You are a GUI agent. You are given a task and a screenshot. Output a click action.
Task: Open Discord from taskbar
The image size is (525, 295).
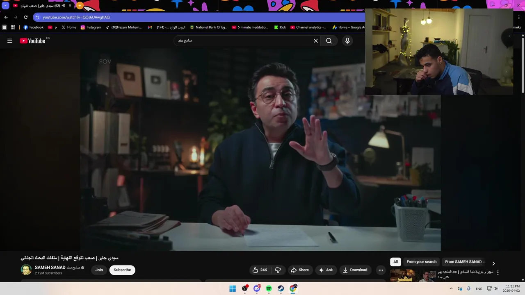(x=257, y=288)
